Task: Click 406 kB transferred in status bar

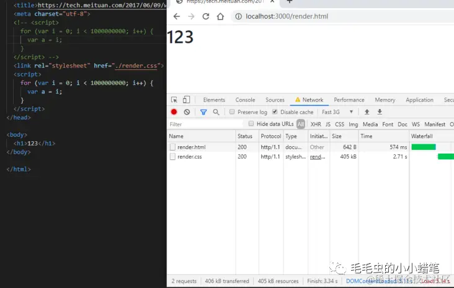Action: pos(227,281)
